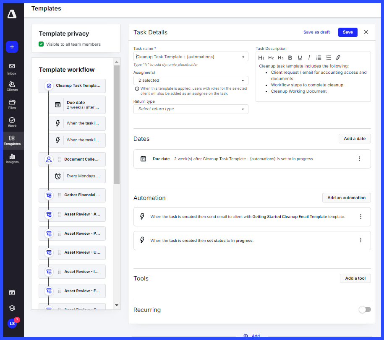The image size is (384, 340).
Task: Open Due date options three-dot menu
Action: pos(359,159)
